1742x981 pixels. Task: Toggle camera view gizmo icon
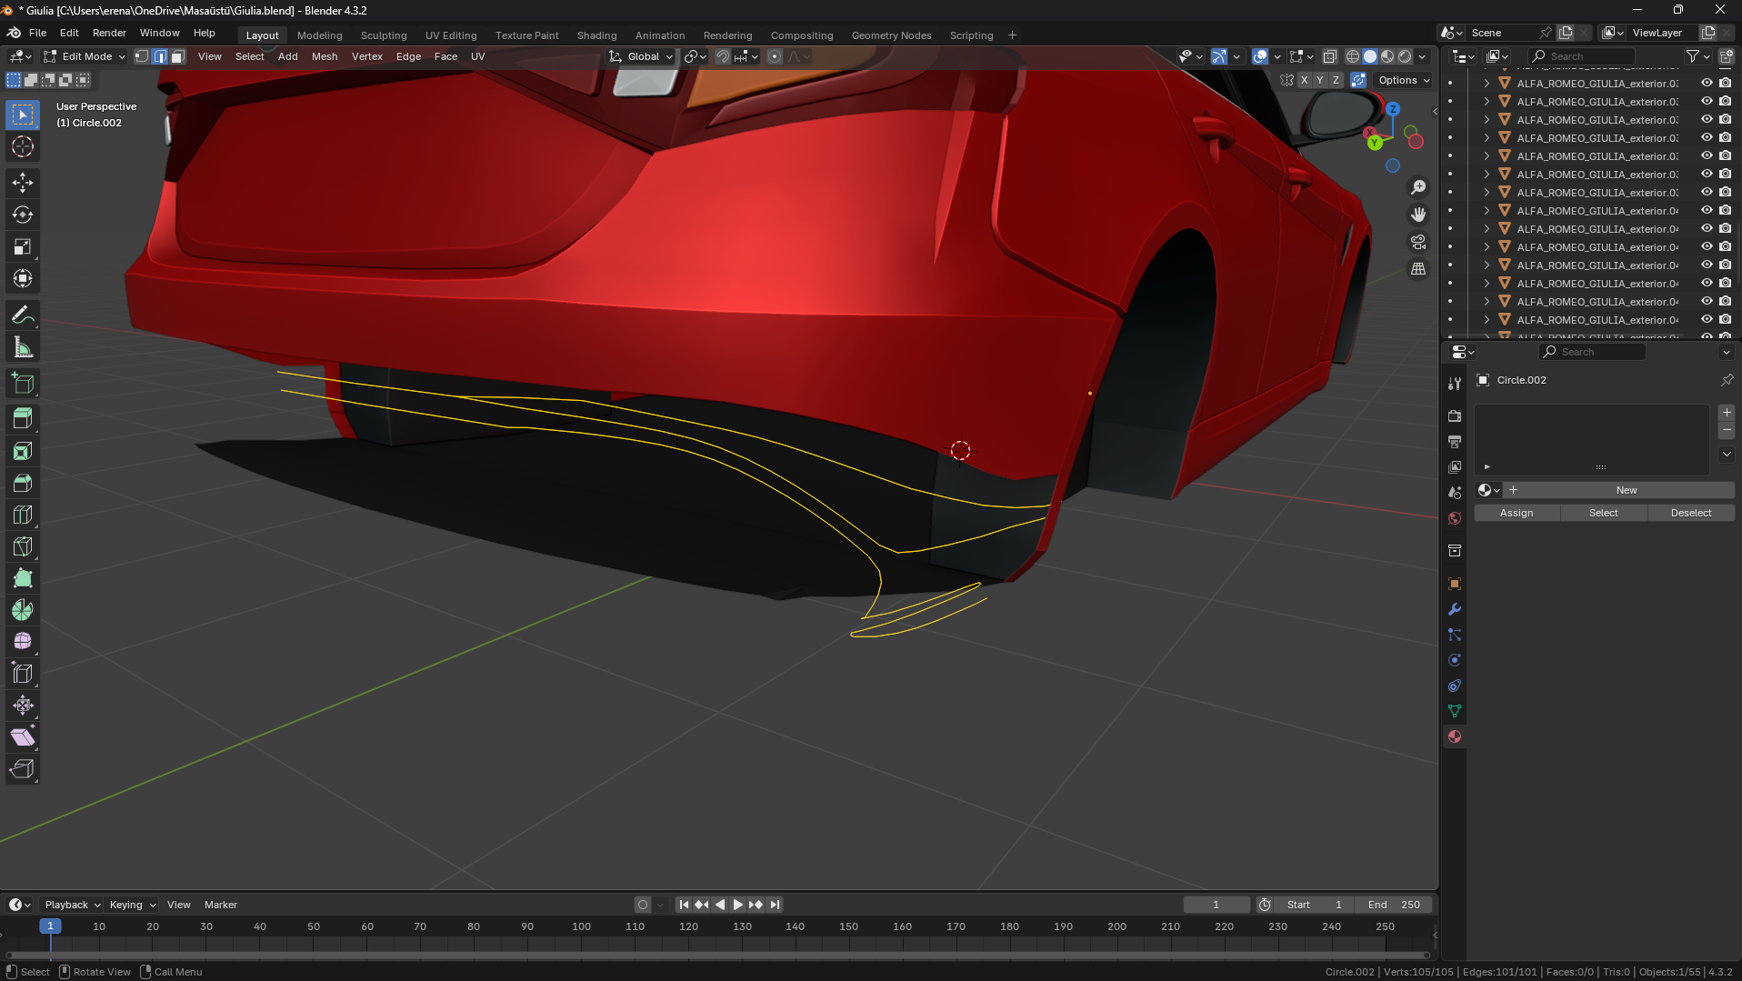[x=1417, y=242]
